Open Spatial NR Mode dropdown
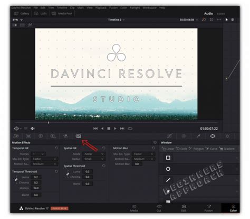This screenshot has width=250, height=219. [x=94, y=154]
